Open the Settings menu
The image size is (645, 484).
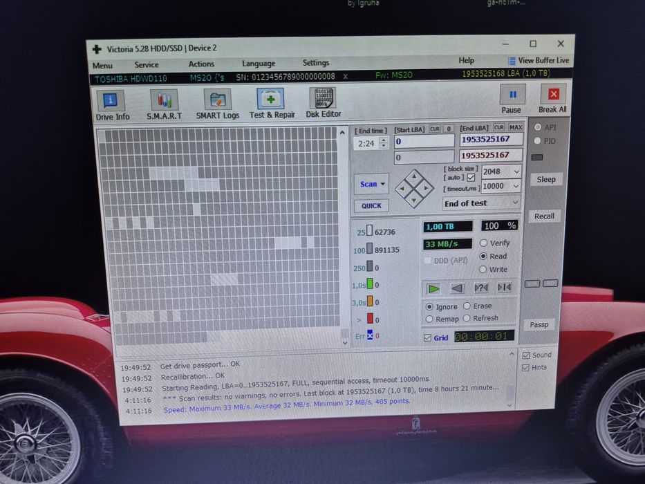tap(316, 62)
